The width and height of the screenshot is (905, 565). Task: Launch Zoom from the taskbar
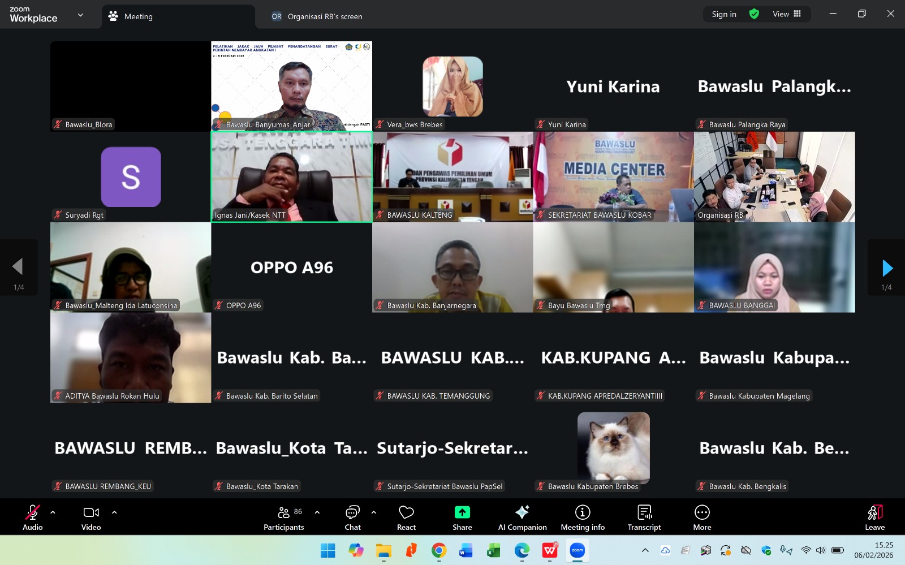click(x=577, y=550)
